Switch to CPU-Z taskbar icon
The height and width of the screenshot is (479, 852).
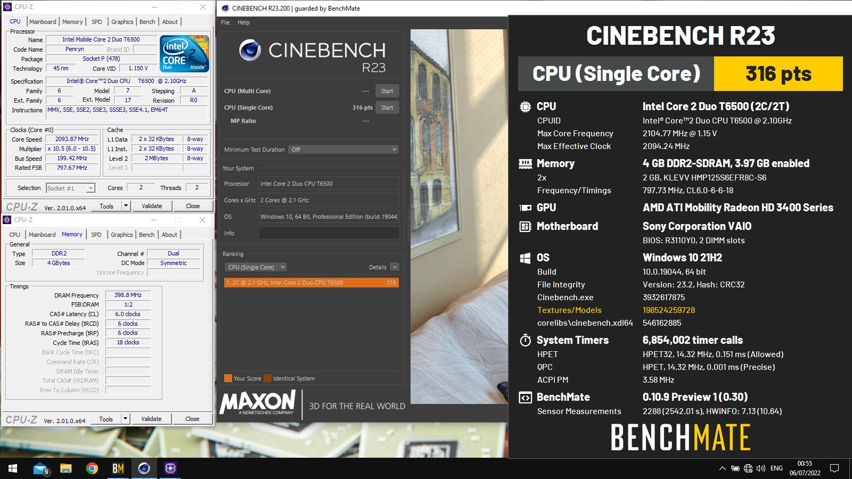170,468
